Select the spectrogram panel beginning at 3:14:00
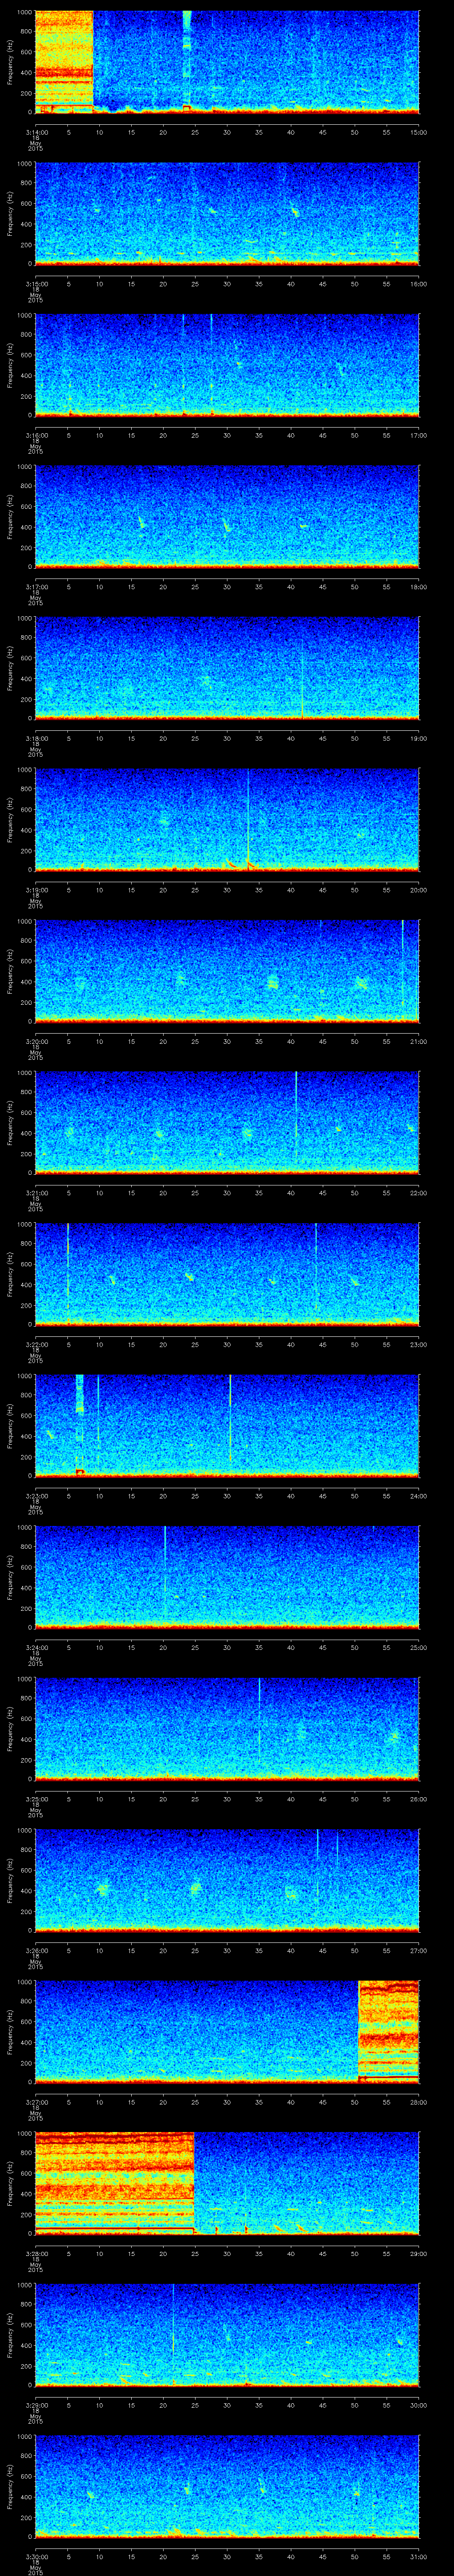 (227, 62)
